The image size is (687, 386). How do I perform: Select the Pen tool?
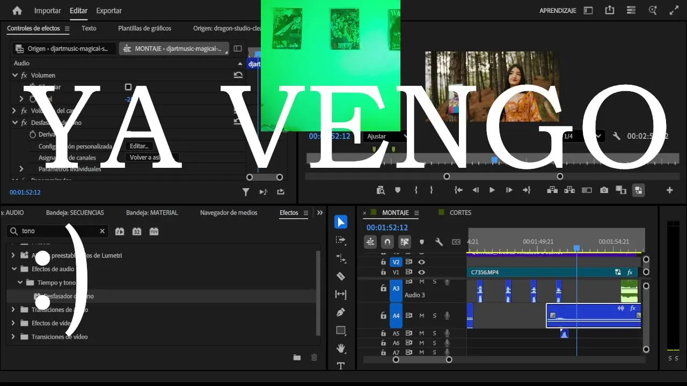pyautogui.click(x=341, y=312)
